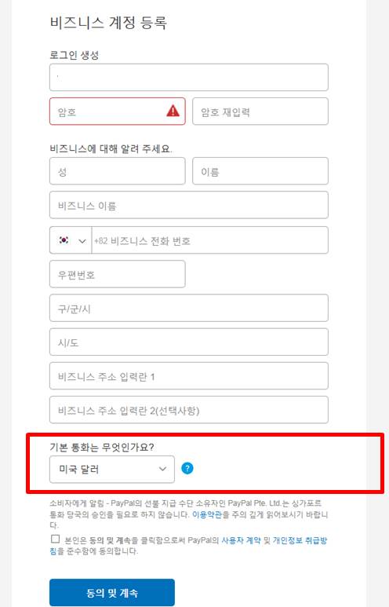
Task: Click the 암호 재입력 field
Action: (x=260, y=112)
